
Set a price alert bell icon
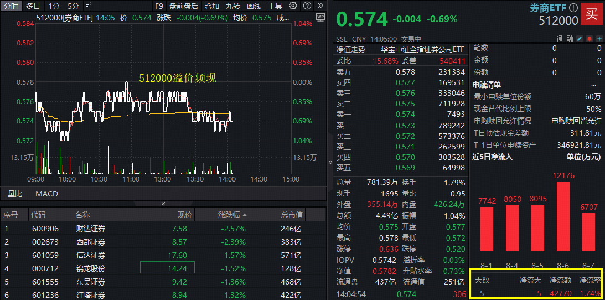[x=589, y=39]
